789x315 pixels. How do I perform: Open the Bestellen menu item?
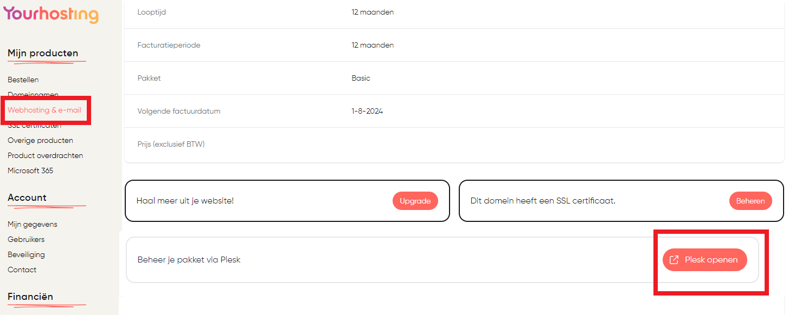click(x=23, y=80)
